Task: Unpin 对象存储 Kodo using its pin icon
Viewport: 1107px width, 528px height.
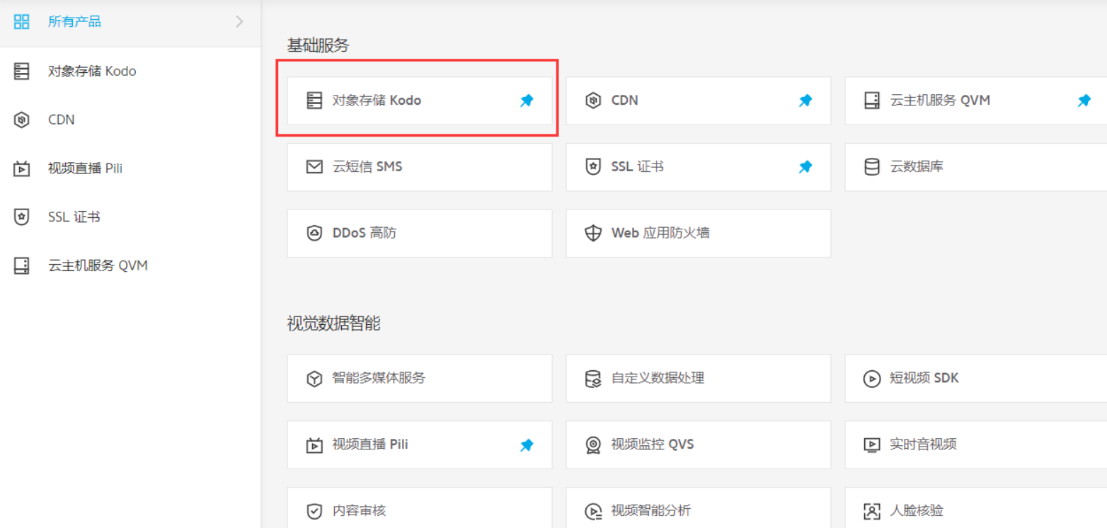Action: (527, 101)
